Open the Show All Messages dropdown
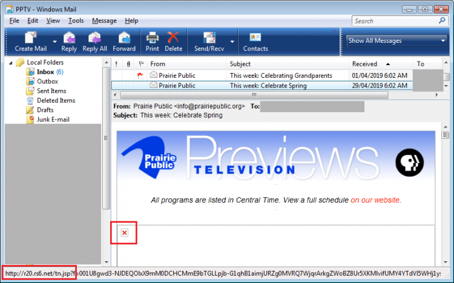 click(396, 40)
